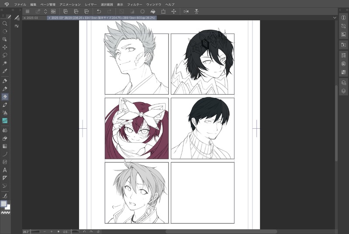Open the Material folder star icon
Viewport: 349px width, 234px height.
click(343, 45)
